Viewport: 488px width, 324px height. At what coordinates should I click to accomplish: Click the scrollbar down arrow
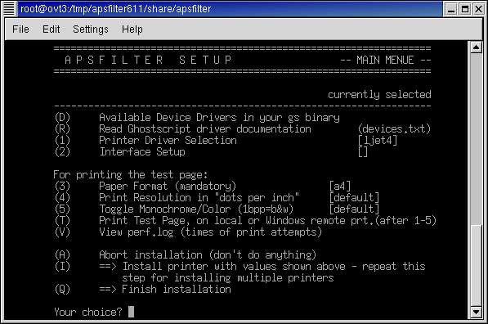(x=476, y=312)
